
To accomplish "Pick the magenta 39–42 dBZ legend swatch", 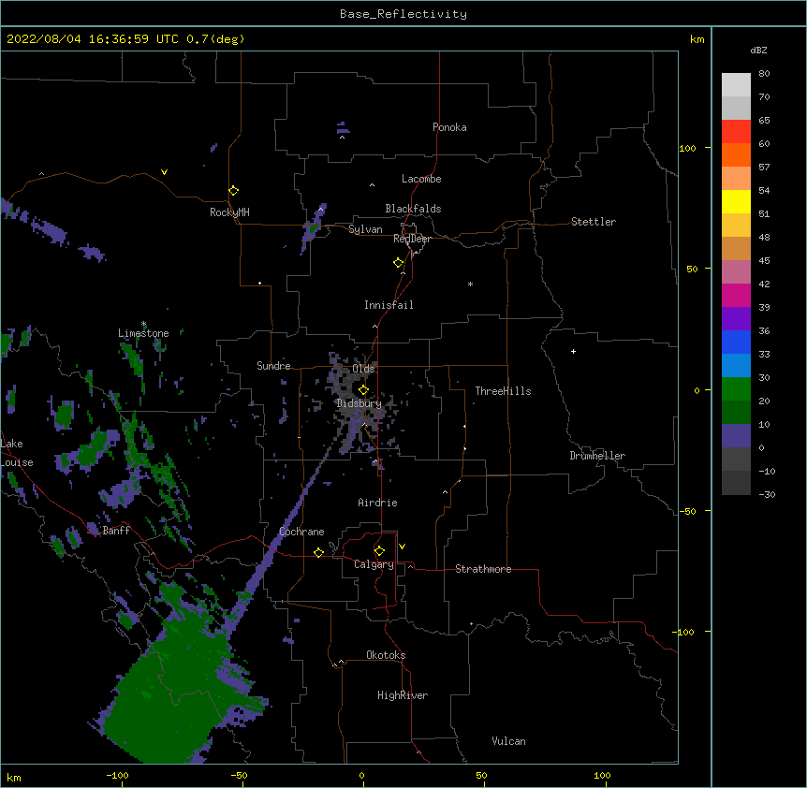I will (736, 296).
